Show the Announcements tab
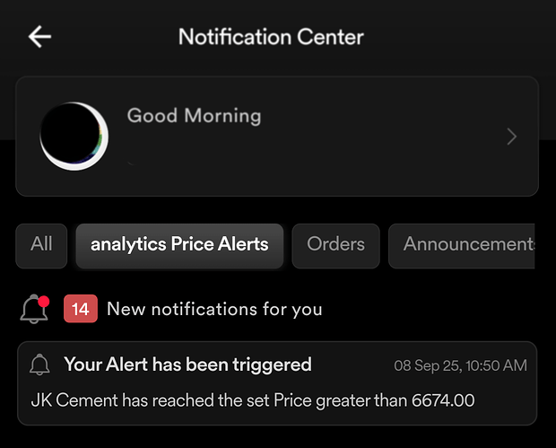Screen dimensions: 556x448 pos(461,244)
